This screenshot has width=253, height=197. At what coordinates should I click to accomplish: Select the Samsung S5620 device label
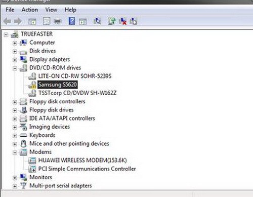57,85
